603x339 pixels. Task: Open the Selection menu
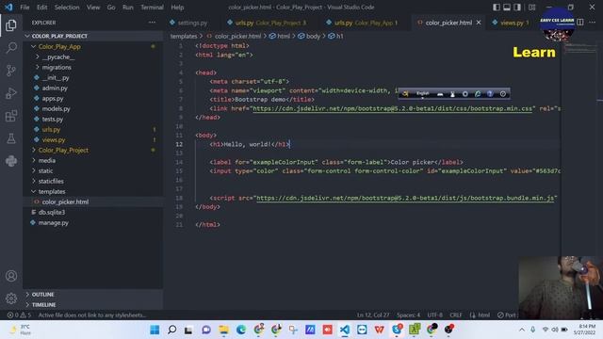point(67,8)
